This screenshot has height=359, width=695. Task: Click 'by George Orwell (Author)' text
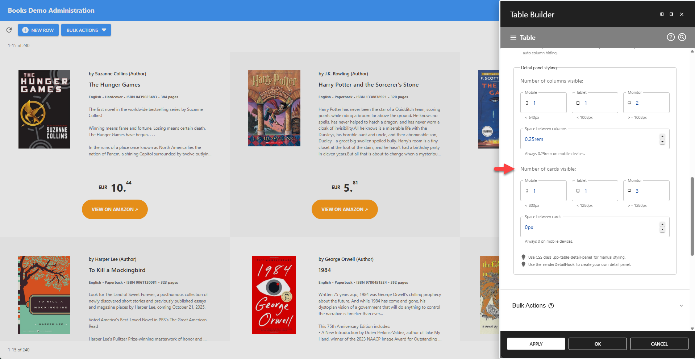(x=346, y=259)
